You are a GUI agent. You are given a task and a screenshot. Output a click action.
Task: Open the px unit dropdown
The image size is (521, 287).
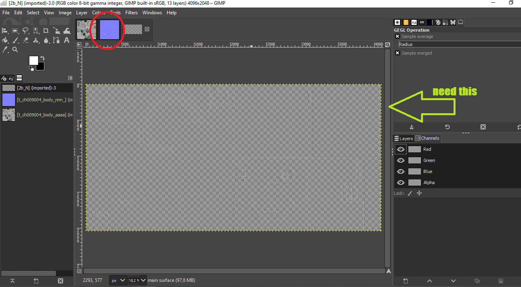pyautogui.click(x=118, y=280)
